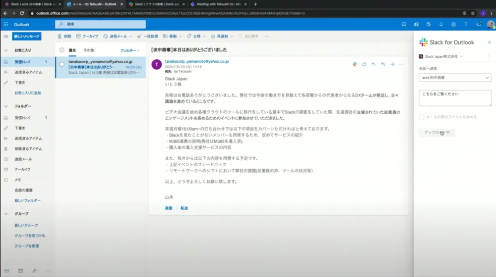Open the help question mark icon
This screenshot has width=496, height=277.
pos(466,24)
